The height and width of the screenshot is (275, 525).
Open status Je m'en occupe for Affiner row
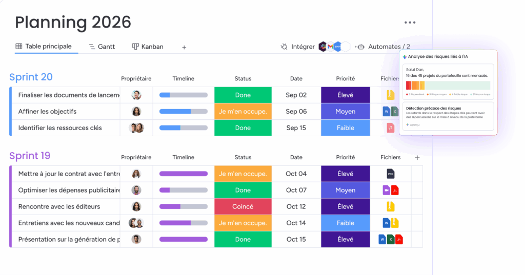pyautogui.click(x=243, y=112)
